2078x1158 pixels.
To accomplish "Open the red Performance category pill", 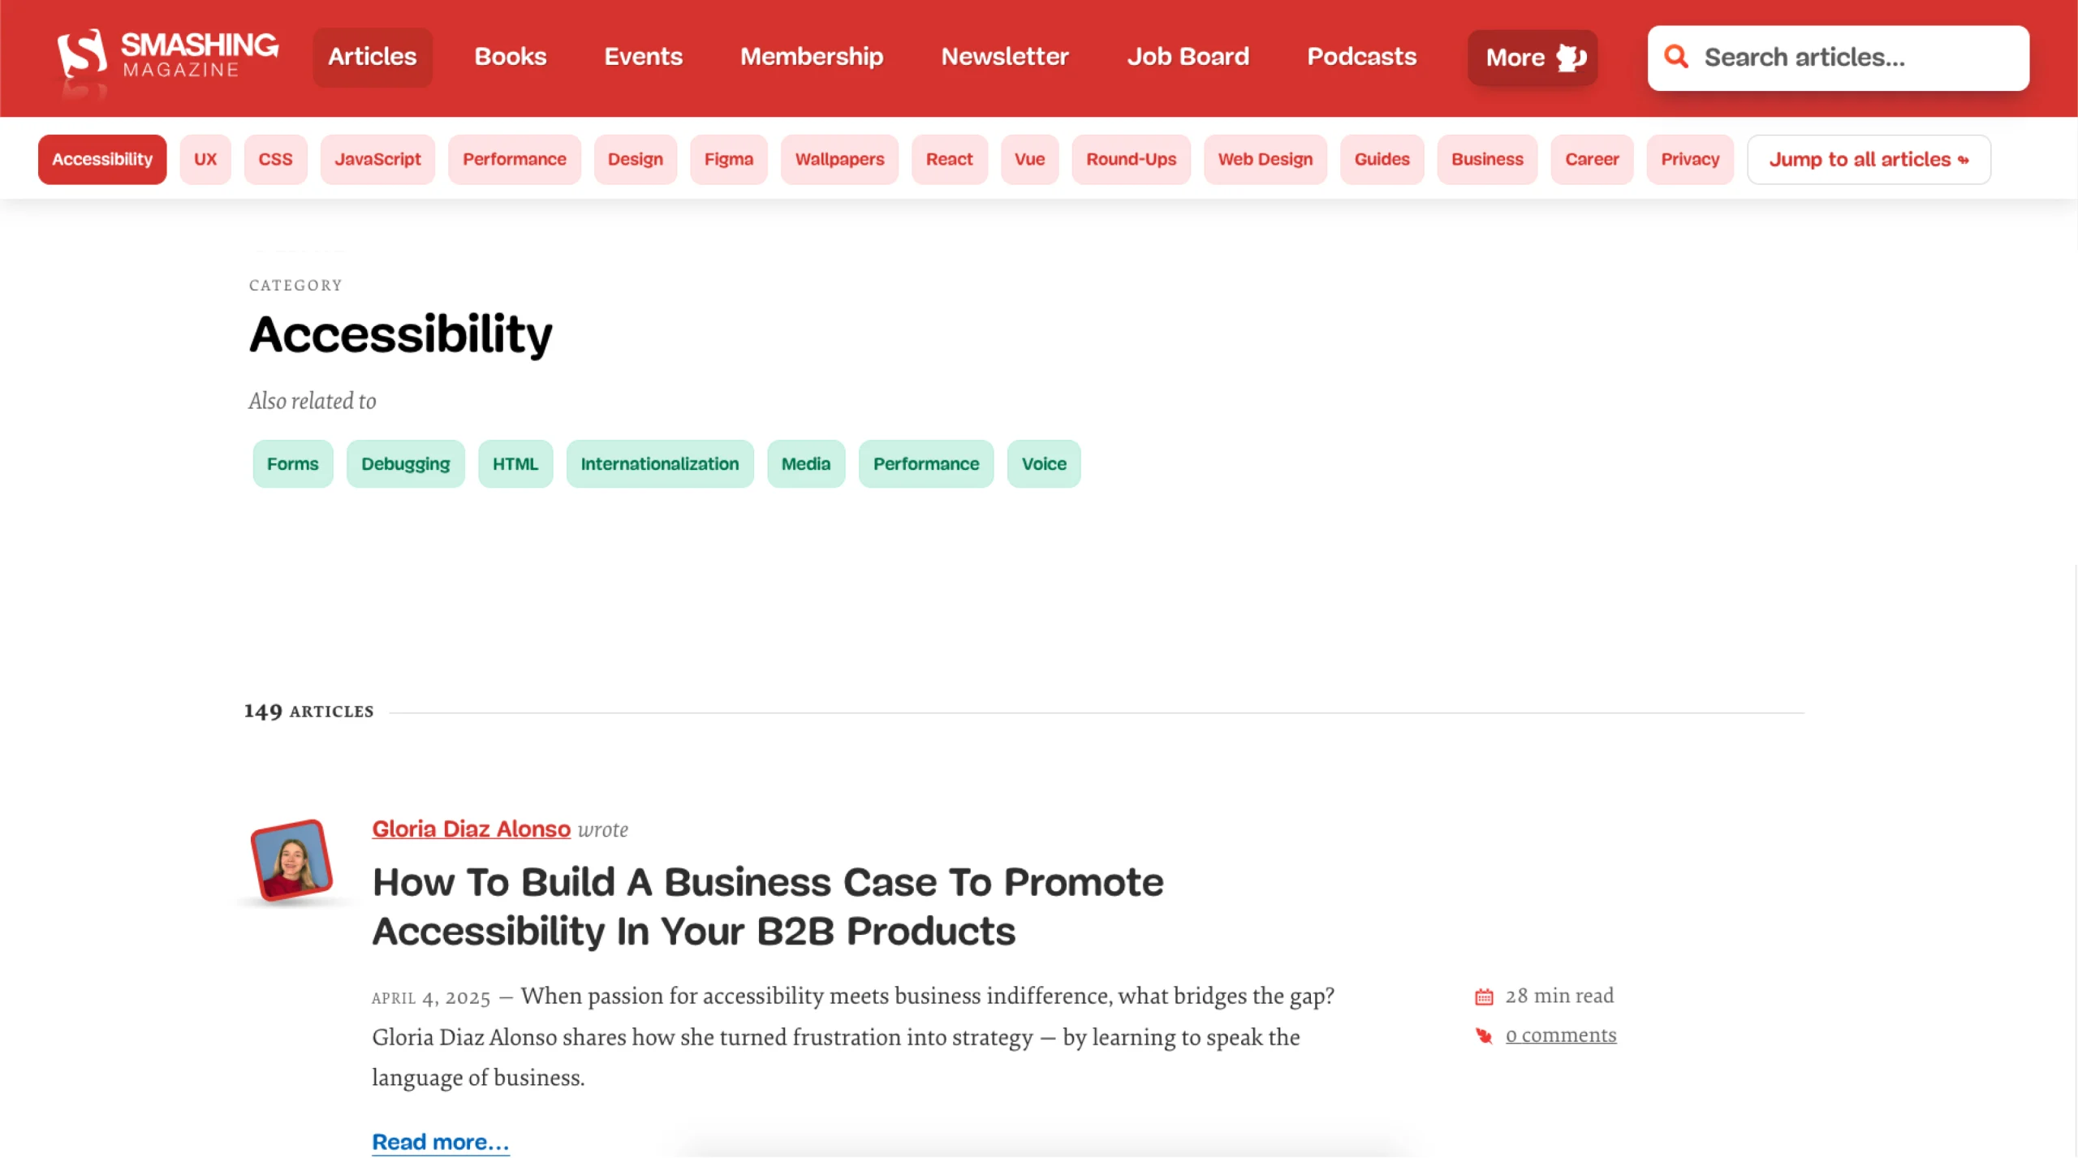I will tap(515, 159).
